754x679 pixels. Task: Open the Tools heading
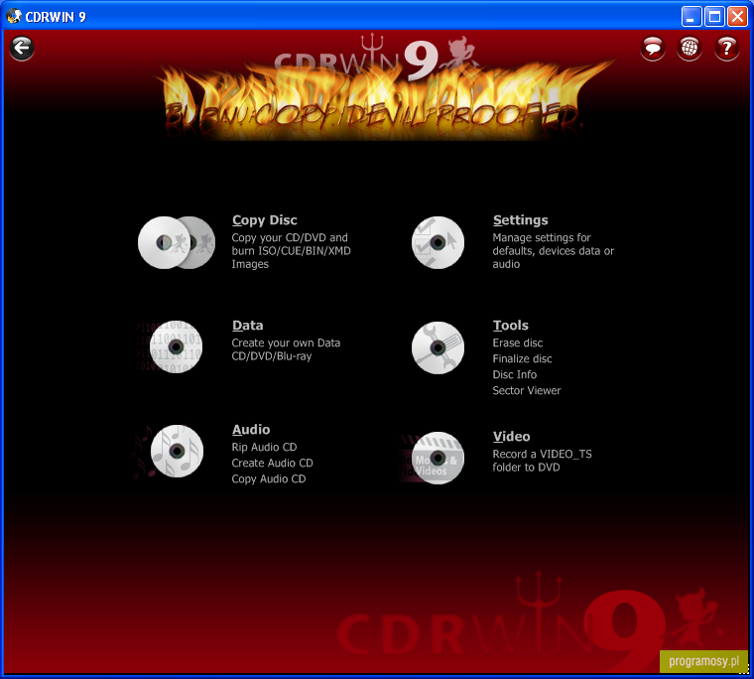pyautogui.click(x=511, y=326)
